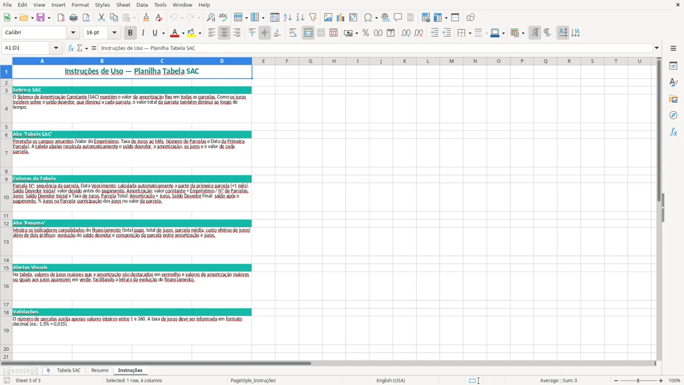Image resolution: width=684 pixels, height=385 pixels.
Task: Switch to the Tabela SAC sheet tab
Action: tap(68, 370)
